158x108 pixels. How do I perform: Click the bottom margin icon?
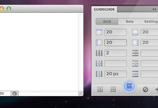point(135,32)
